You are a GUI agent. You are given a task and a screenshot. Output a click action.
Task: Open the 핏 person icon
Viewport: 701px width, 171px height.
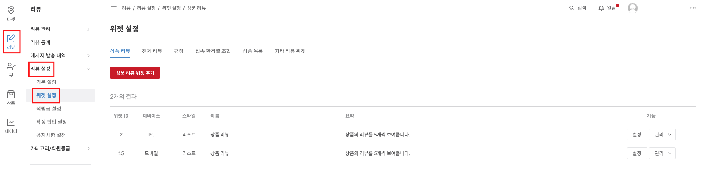tap(11, 66)
